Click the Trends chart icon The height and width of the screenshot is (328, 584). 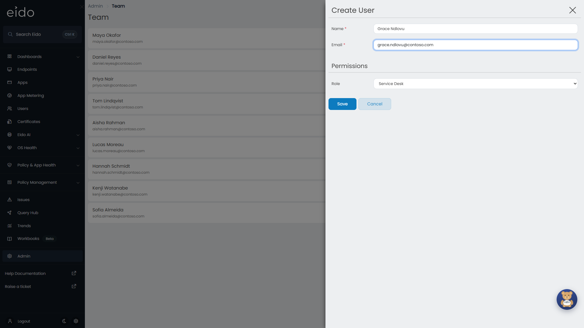9,226
